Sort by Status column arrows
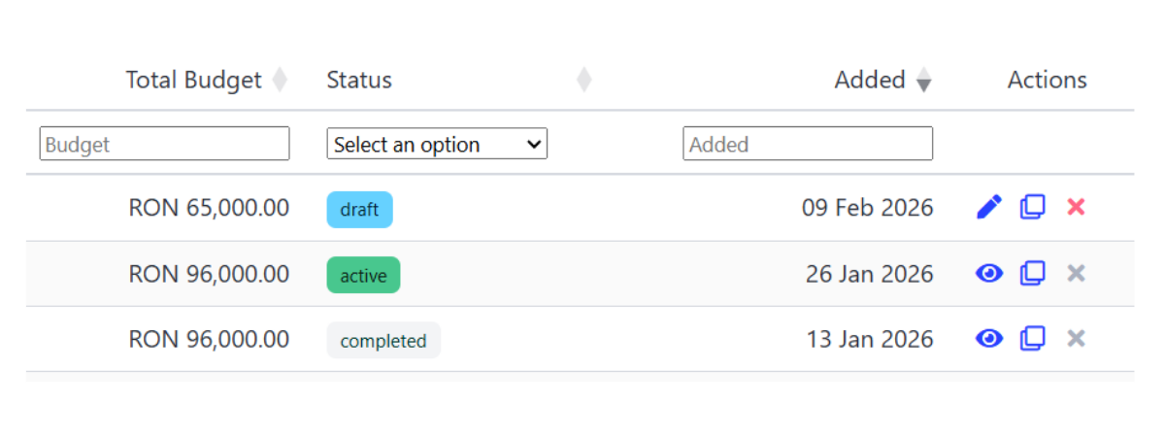This screenshot has height=437, width=1165. [583, 80]
